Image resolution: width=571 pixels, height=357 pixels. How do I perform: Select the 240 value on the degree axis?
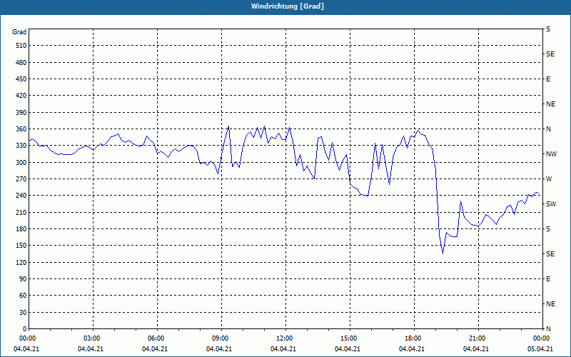(x=21, y=196)
